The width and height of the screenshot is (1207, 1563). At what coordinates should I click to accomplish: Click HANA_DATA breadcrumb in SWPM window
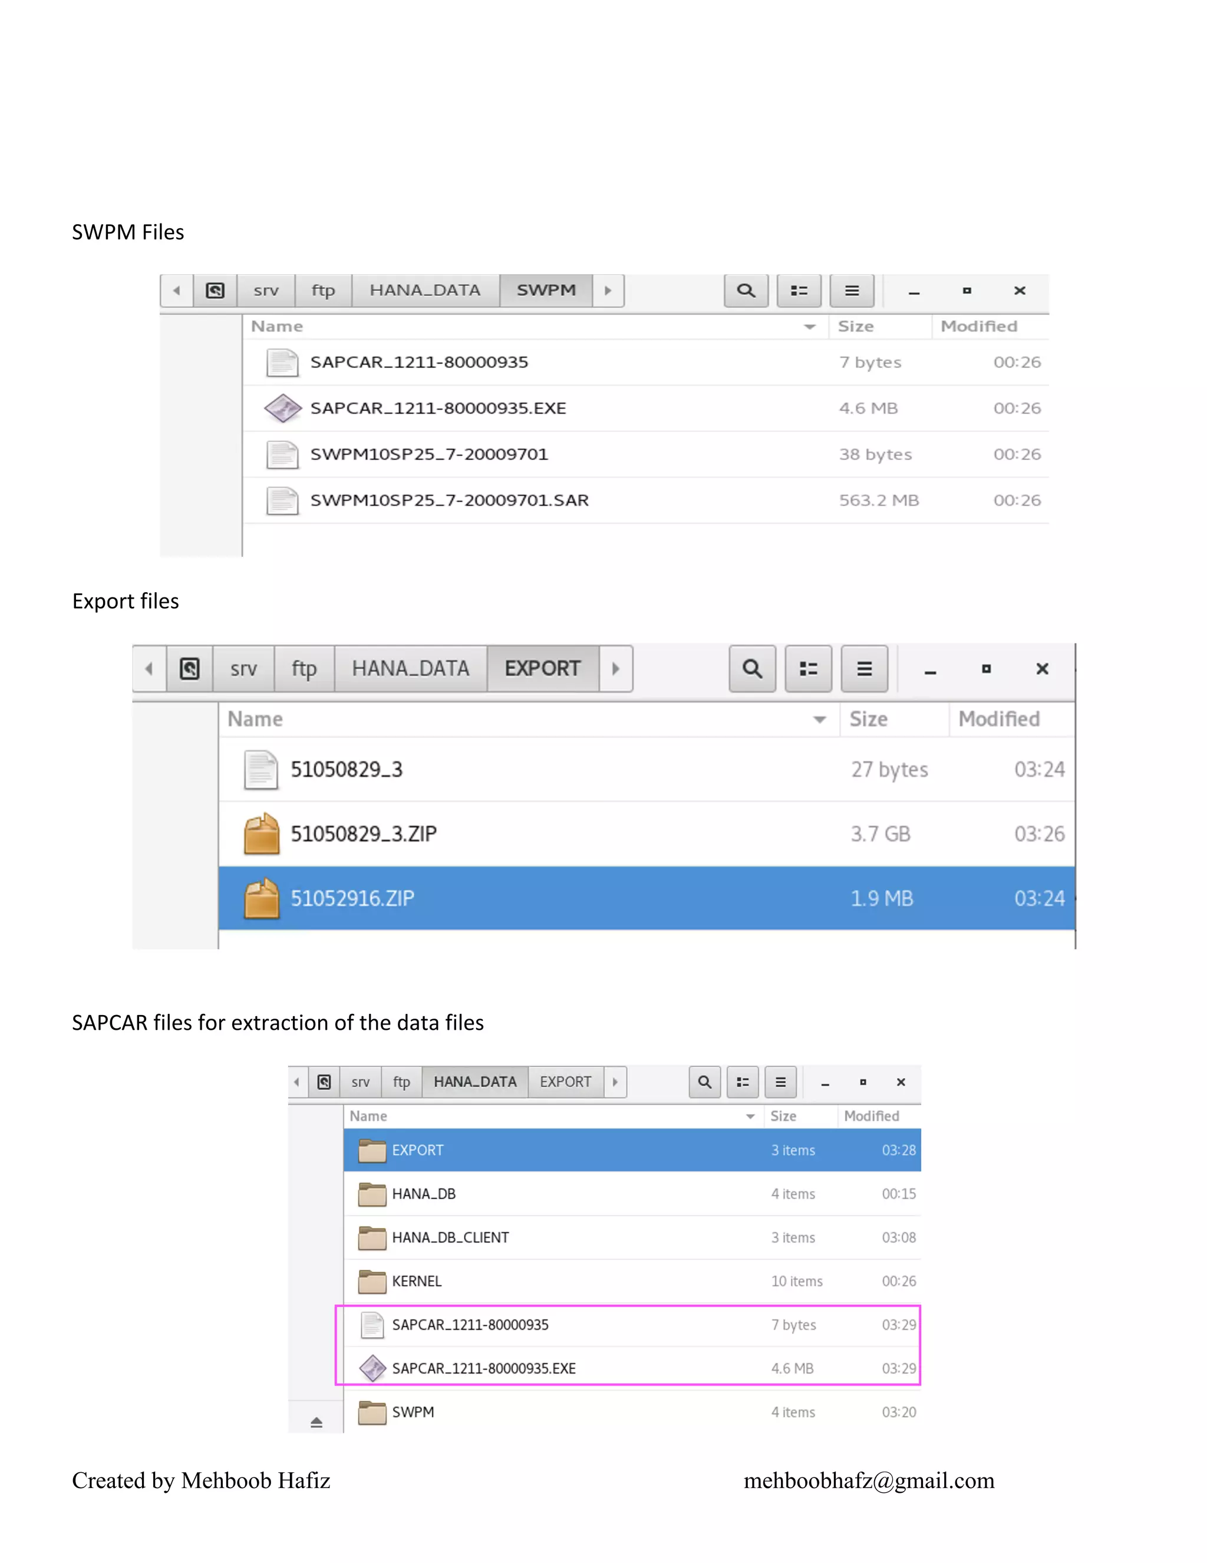click(x=425, y=291)
